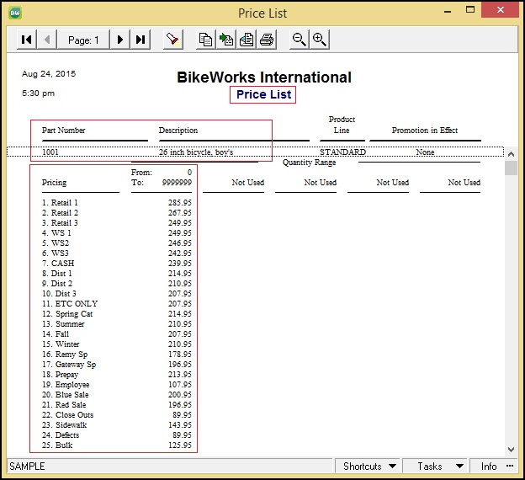Click the 'Quantity Range' label
Screen dimensions: 525x480
click(309, 163)
